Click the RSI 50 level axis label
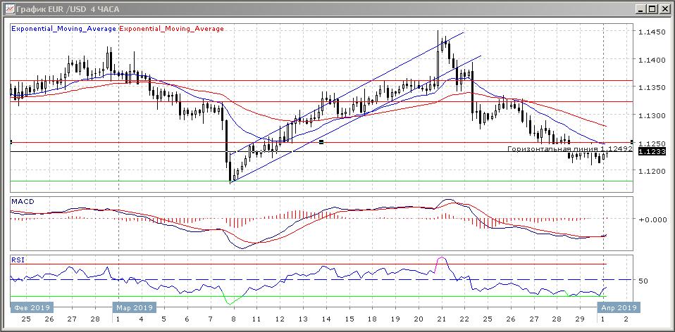The height and width of the screenshot is (332, 675). [643, 281]
